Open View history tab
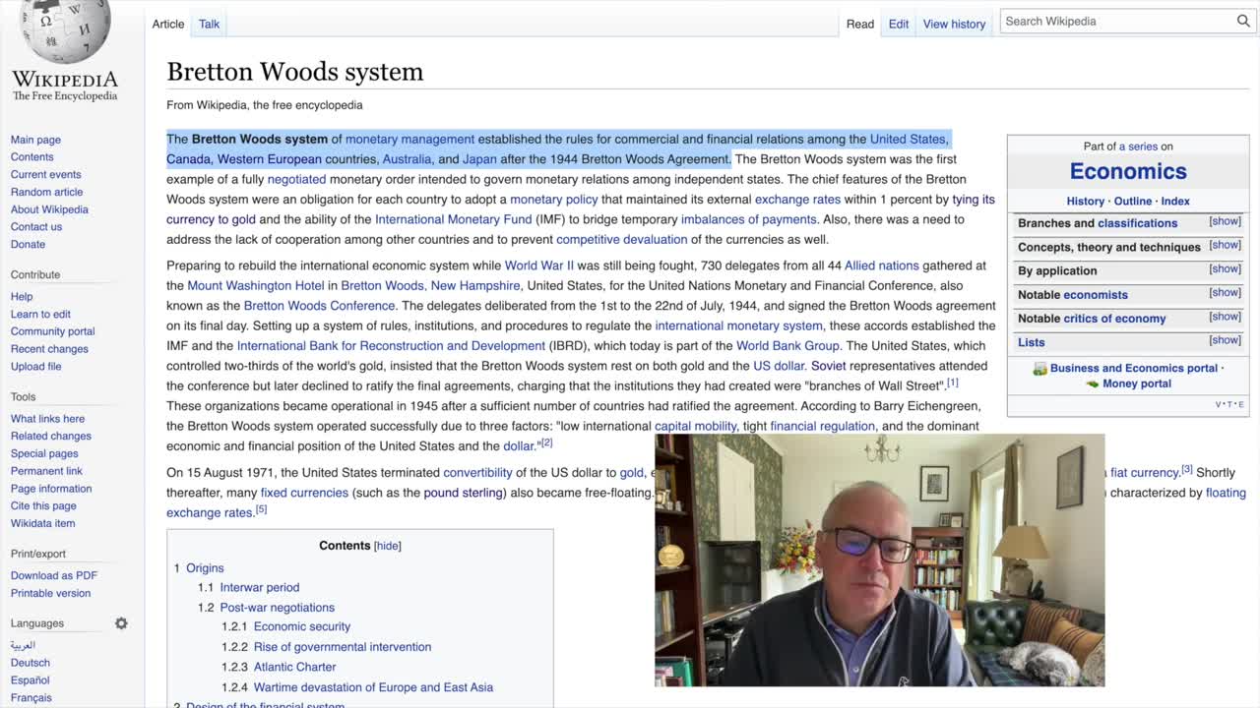Screen dimensions: 1260x708 (x=954, y=24)
